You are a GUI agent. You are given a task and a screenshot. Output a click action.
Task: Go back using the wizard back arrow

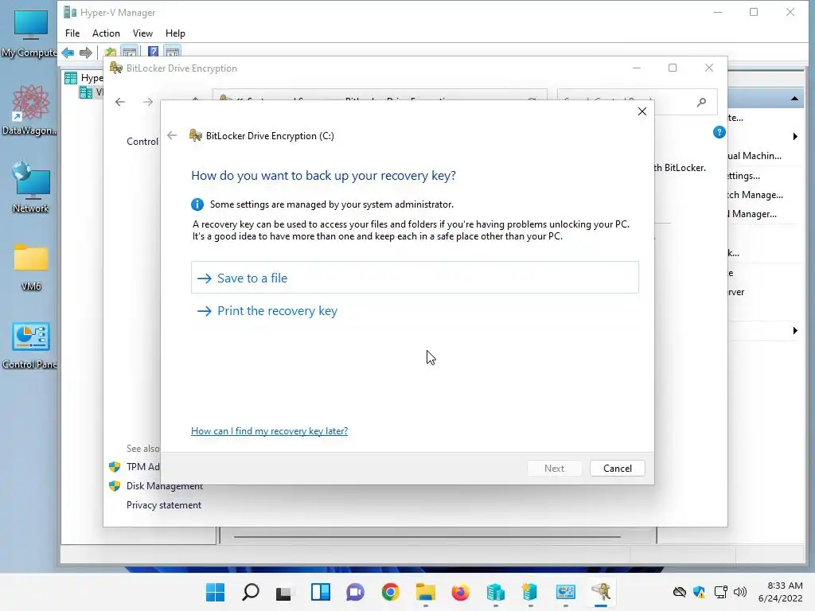coord(172,135)
